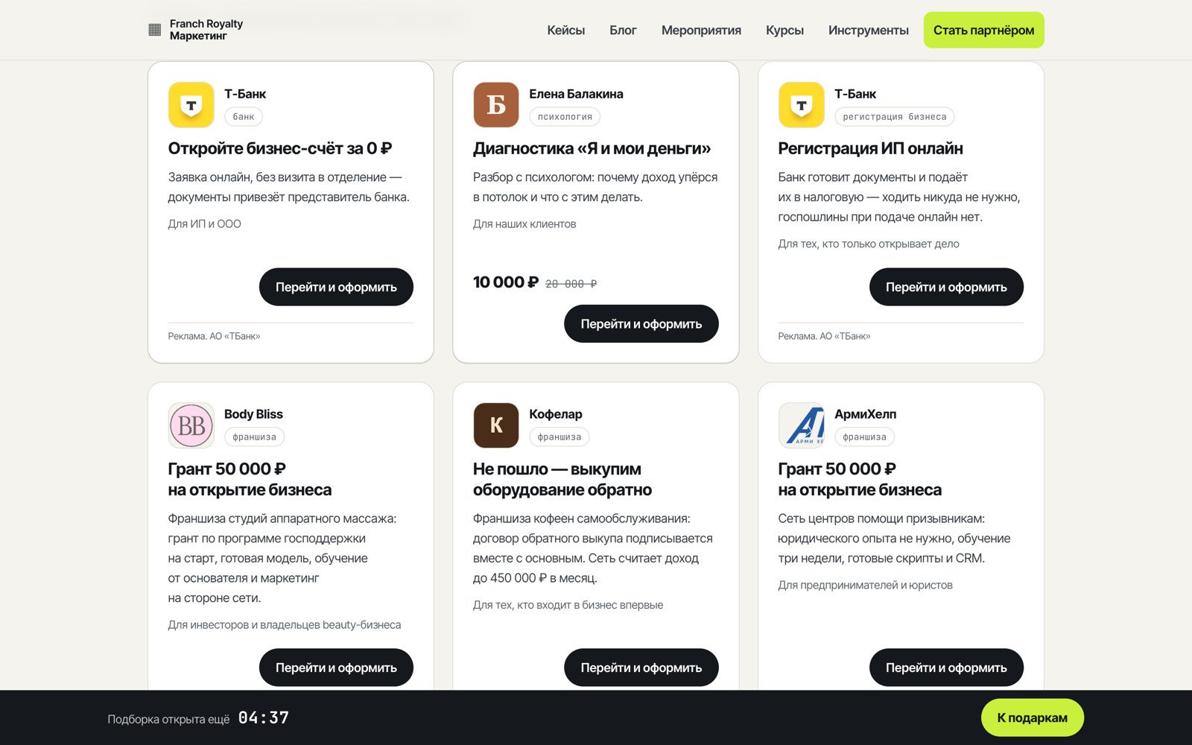Viewport: 1192px width, 745px height.
Task: Click the Franch Royalty Маркетинг brand name
Action: pyautogui.click(x=206, y=30)
